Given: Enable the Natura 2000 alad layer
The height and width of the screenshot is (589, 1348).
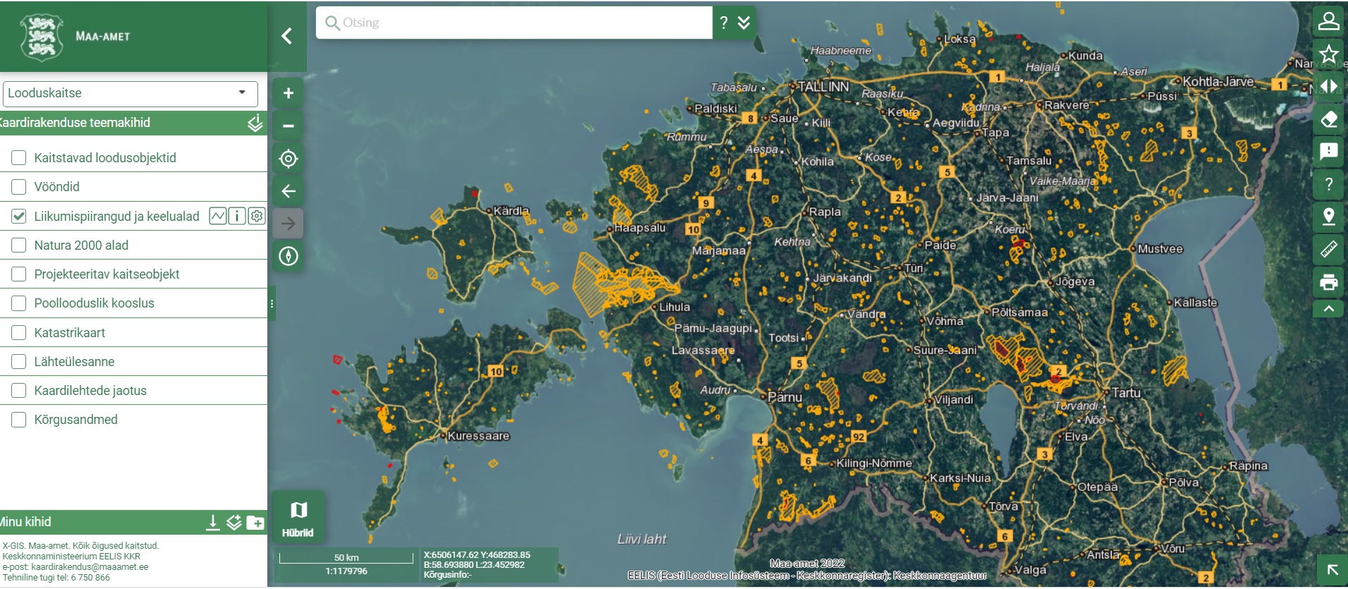Looking at the screenshot, I should [x=19, y=245].
